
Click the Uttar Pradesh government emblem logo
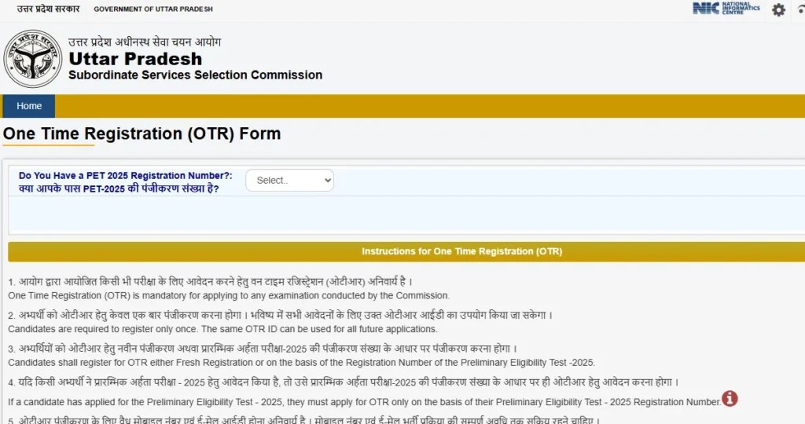pos(33,59)
